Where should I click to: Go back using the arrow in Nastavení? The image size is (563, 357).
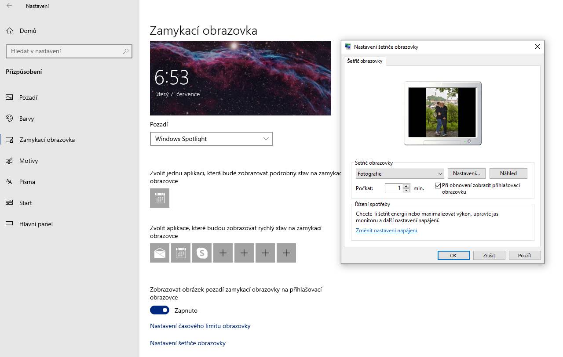tap(9, 6)
